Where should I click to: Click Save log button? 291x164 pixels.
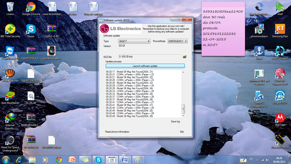coord(175,122)
